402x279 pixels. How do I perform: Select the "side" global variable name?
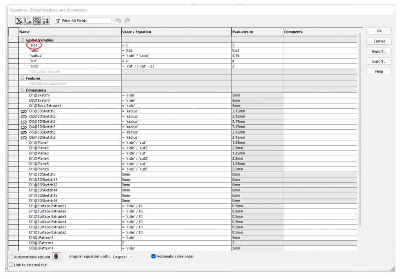coord(34,45)
